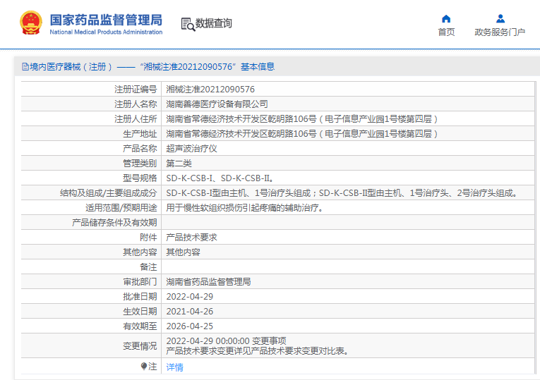Click 国家药品监督管理局 site title

[x=106, y=19]
